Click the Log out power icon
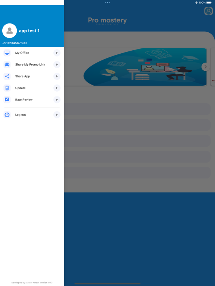 (7, 115)
